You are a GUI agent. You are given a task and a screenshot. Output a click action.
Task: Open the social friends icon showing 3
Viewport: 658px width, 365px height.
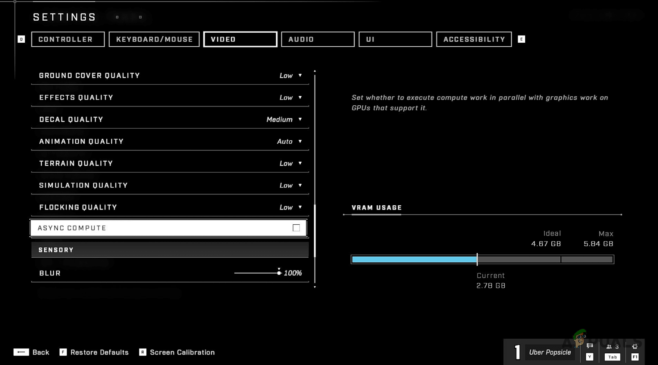[612, 347]
